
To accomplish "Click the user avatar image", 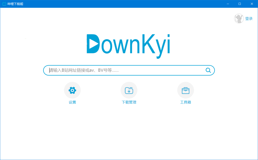I will [x=239, y=19].
